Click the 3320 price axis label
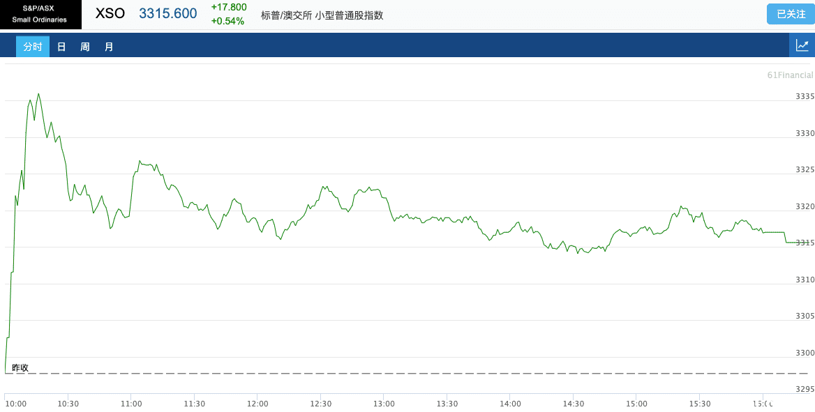The image size is (815, 412). [x=805, y=207]
